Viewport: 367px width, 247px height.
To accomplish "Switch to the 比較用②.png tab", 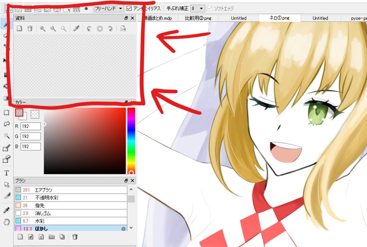I will (x=199, y=18).
